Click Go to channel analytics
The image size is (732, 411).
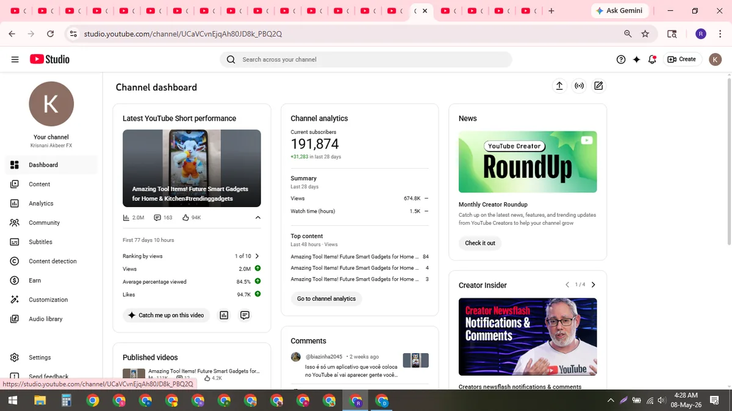tap(326, 299)
